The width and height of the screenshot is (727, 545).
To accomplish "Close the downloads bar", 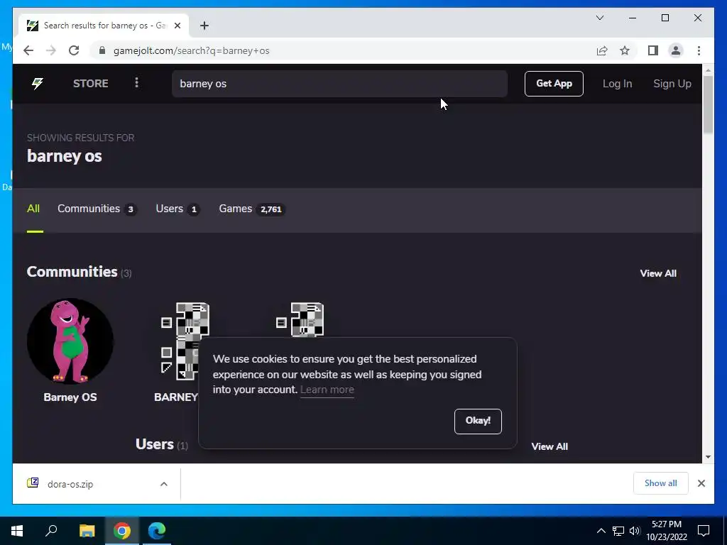I will [x=701, y=483].
